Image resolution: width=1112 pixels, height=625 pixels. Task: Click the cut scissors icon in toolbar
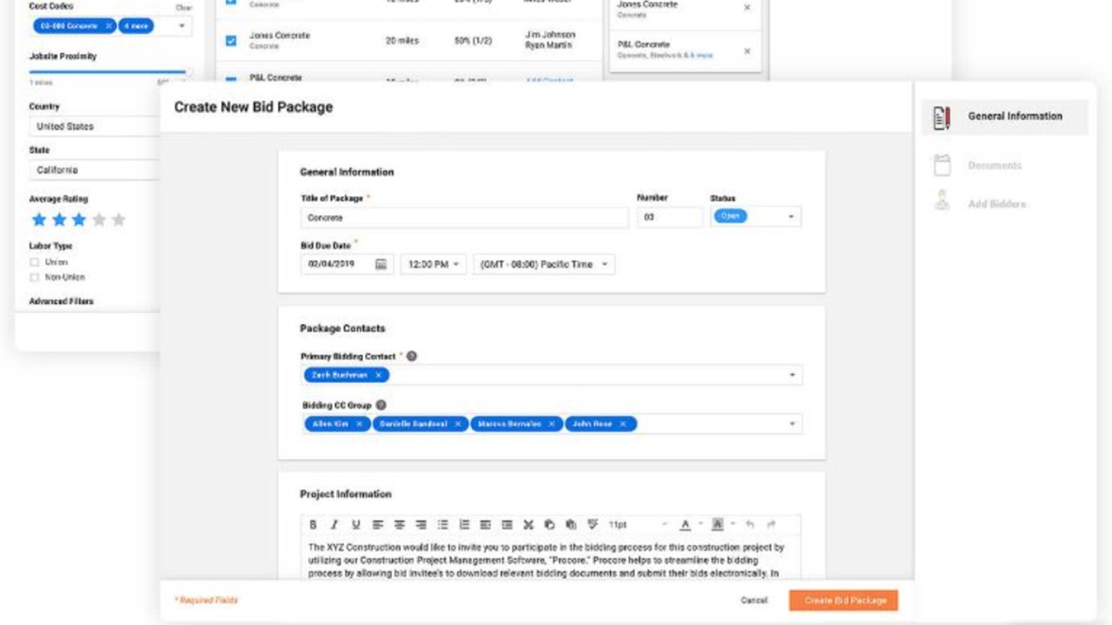[528, 525]
